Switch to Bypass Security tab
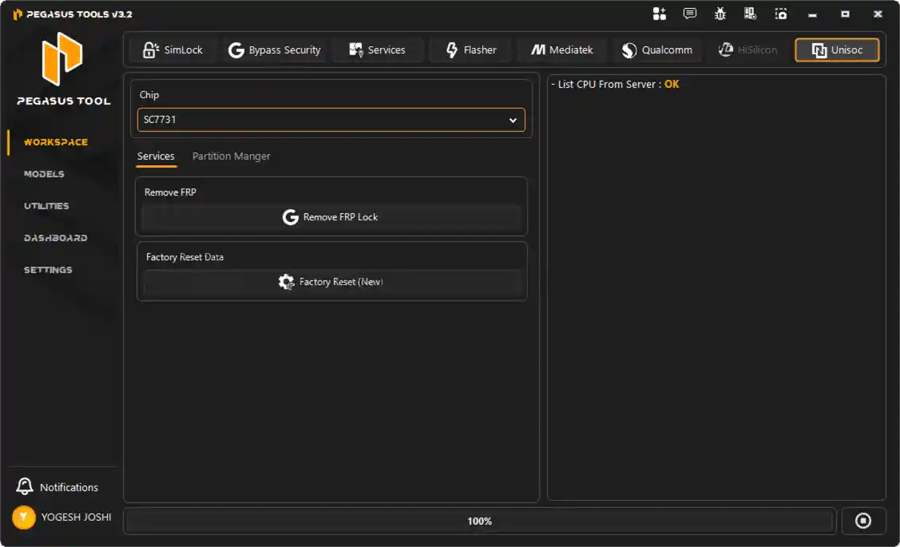This screenshot has height=547, width=900. 275,50
